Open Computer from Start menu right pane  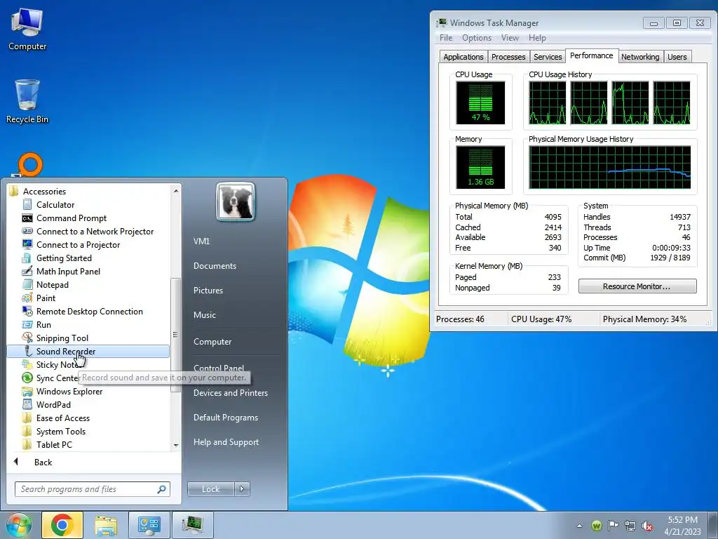click(x=212, y=342)
